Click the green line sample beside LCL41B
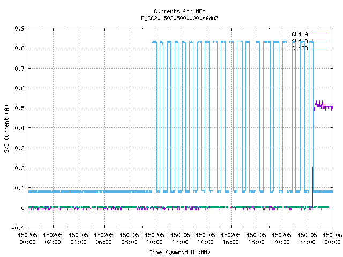Screen dimensions: 343x257 [x=319, y=41]
